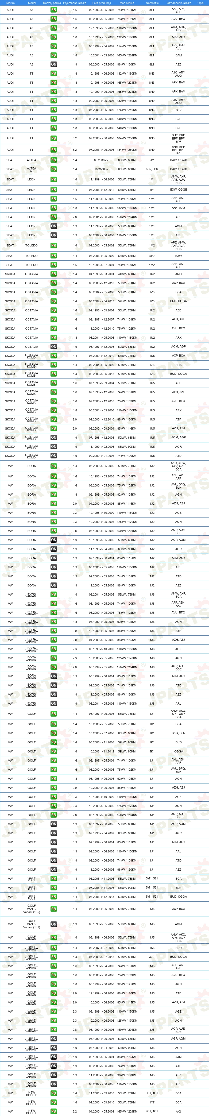Click the PB icon in the SEAT TOLEDO BXW row
This screenshot has height=1116, width=209.
[53, 256]
